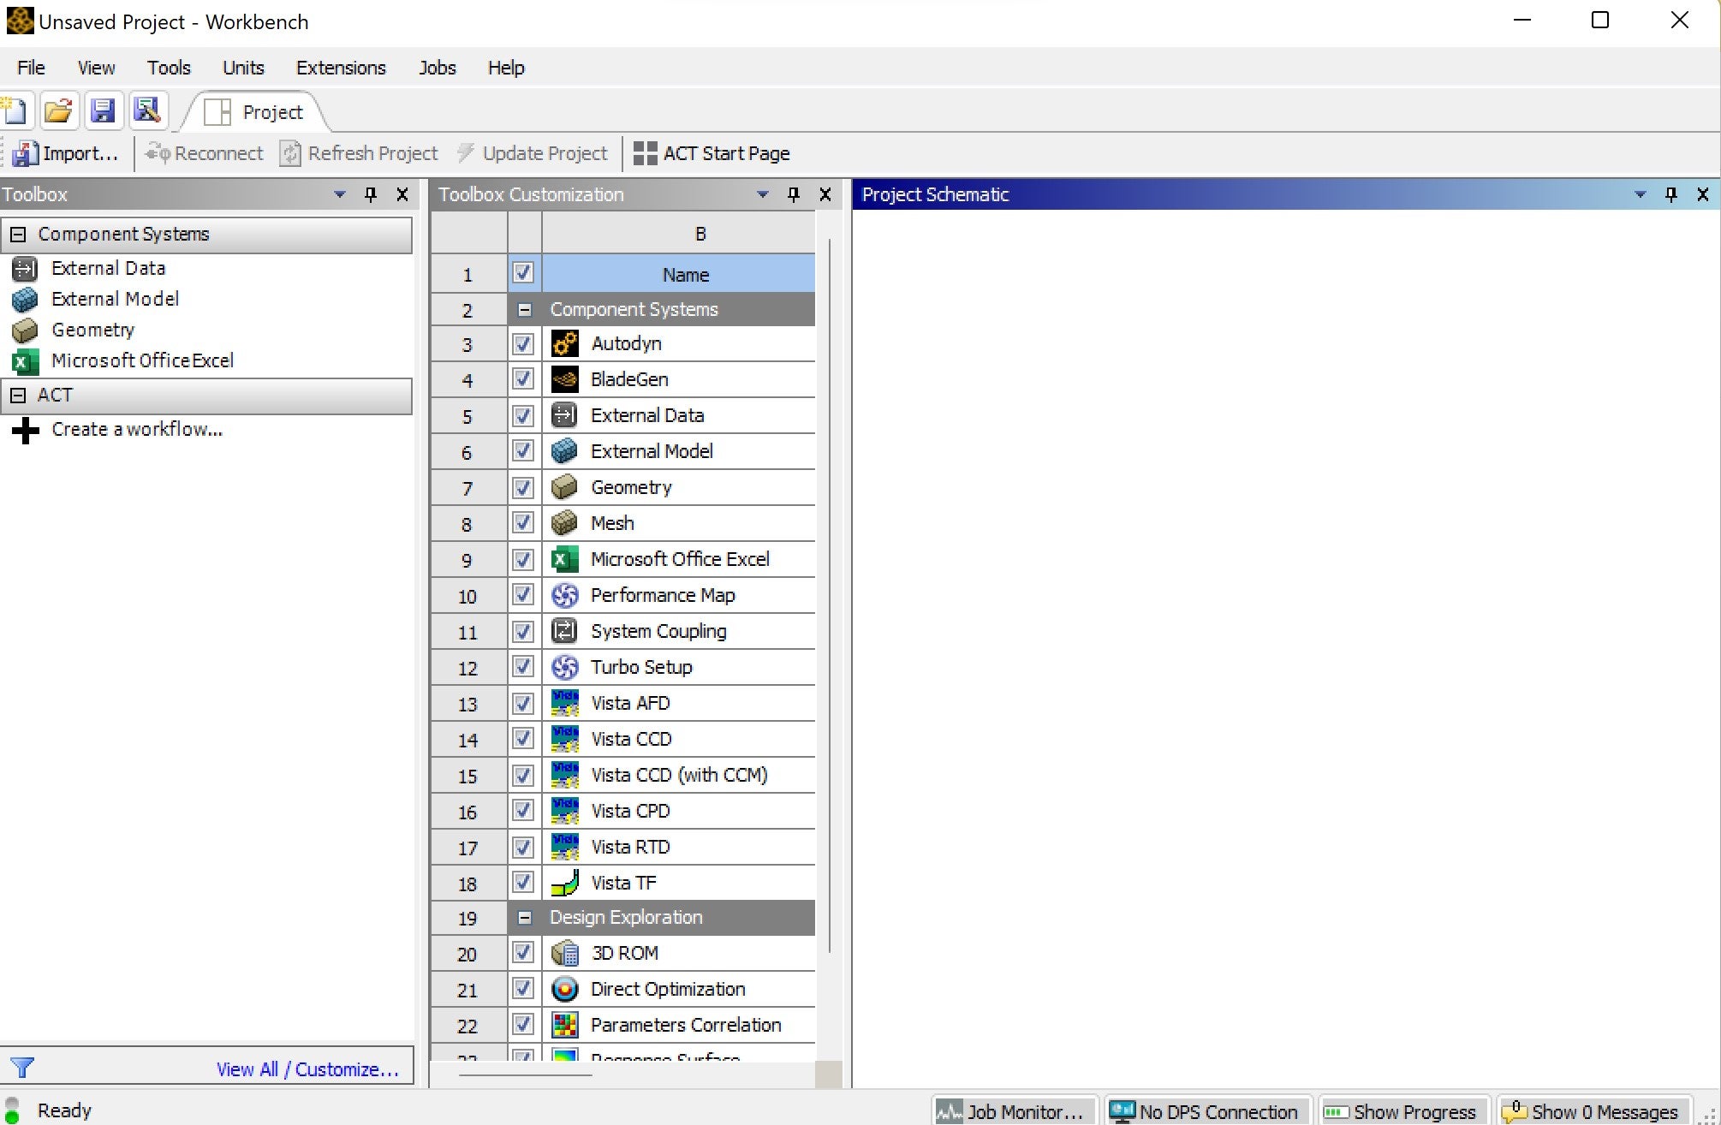Disable the Vista TF checkbox
The image size is (1721, 1125).
(523, 882)
